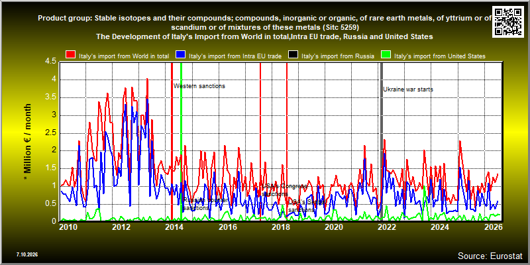
Task: Click the 2018 x-axis label
Action: point(280,227)
